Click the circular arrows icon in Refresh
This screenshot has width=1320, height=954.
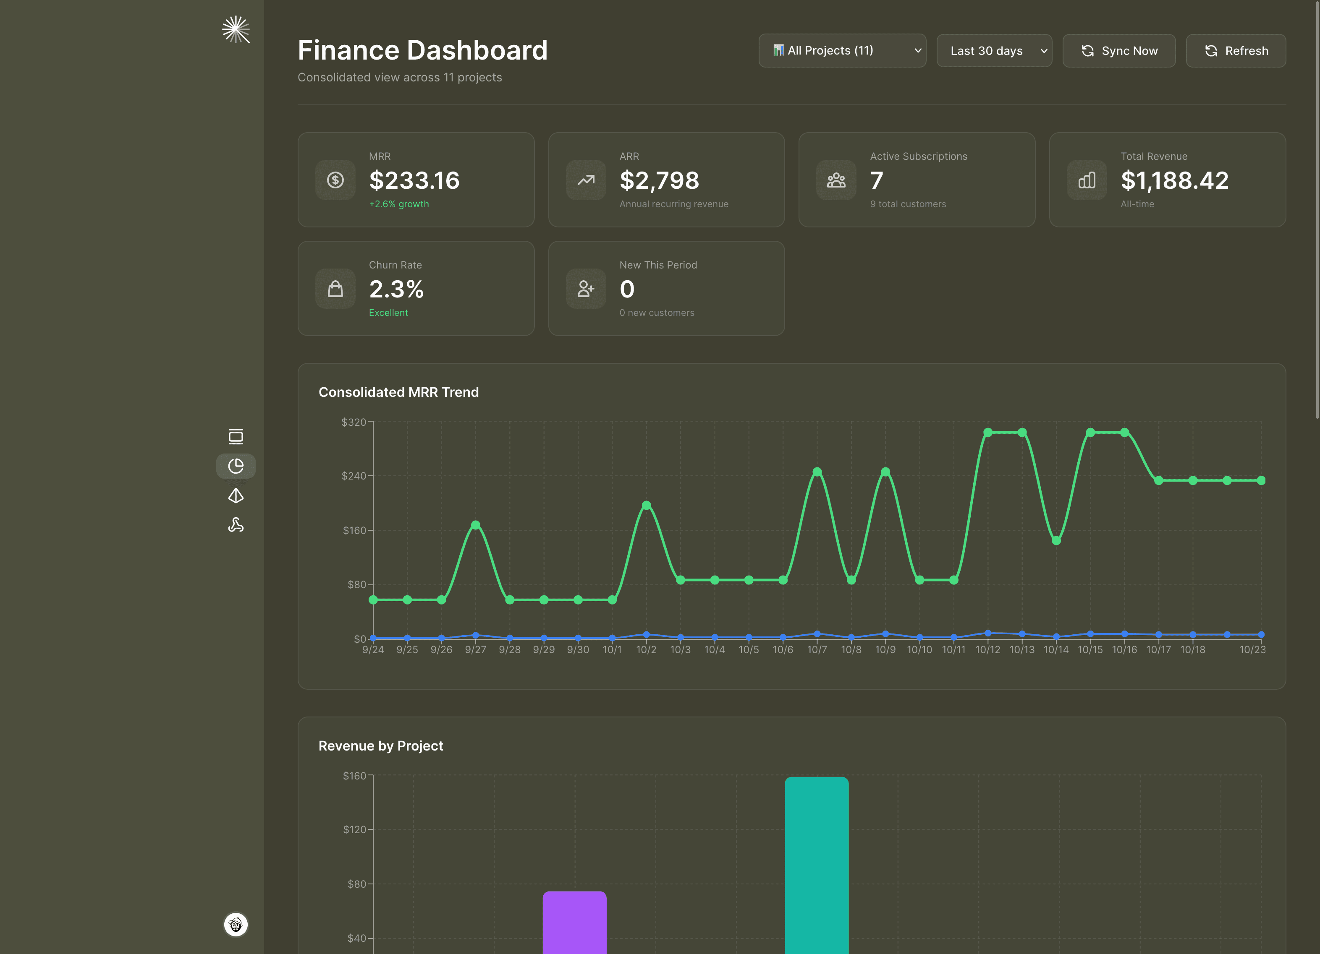1211,51
